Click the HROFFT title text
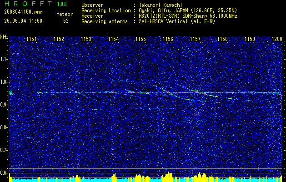The image size is (286, 182). [29, 4]
